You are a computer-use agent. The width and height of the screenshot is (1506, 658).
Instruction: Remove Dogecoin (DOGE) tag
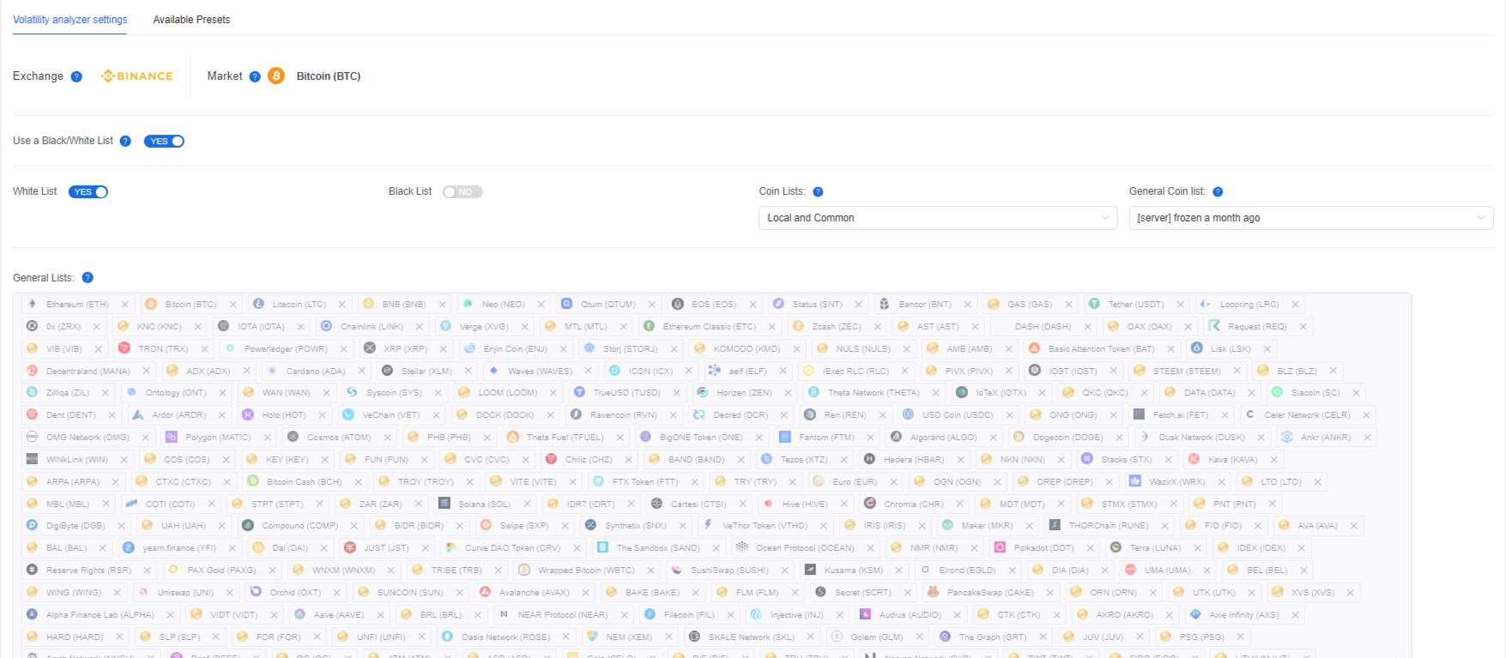[x=1119, y=438]
